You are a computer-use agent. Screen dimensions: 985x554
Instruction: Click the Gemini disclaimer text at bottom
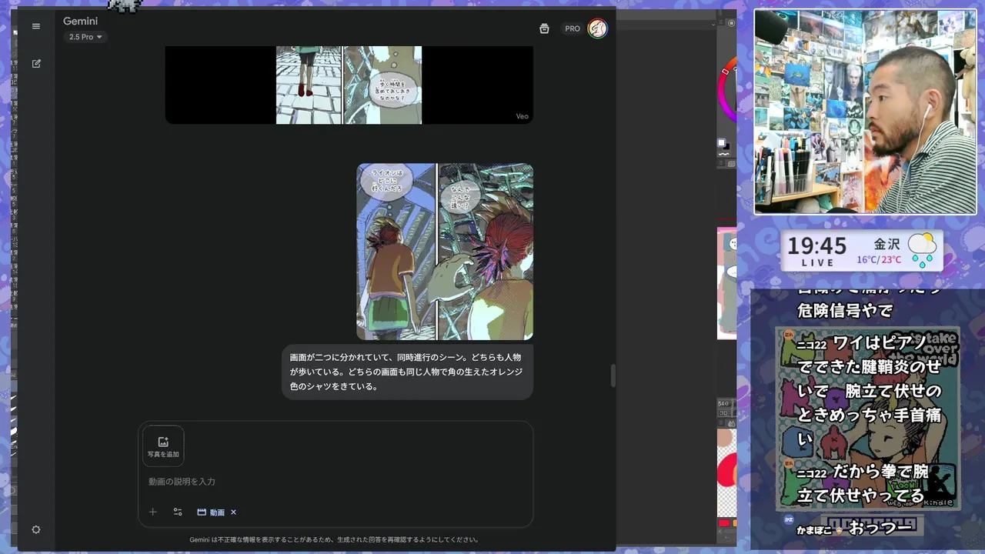coord(334,539)
